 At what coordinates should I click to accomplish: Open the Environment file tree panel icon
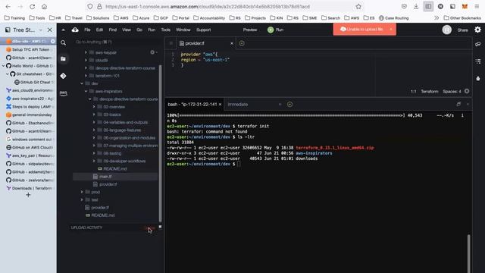click(x=63, y=59)
